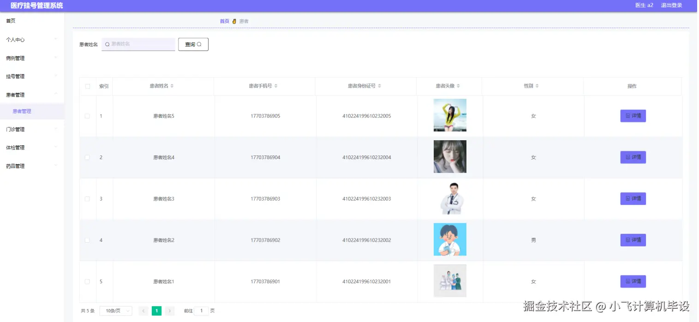
Task: Expand 挂号管理 chevron arrow
Action: pyautogui.click(x=56, y=76)
